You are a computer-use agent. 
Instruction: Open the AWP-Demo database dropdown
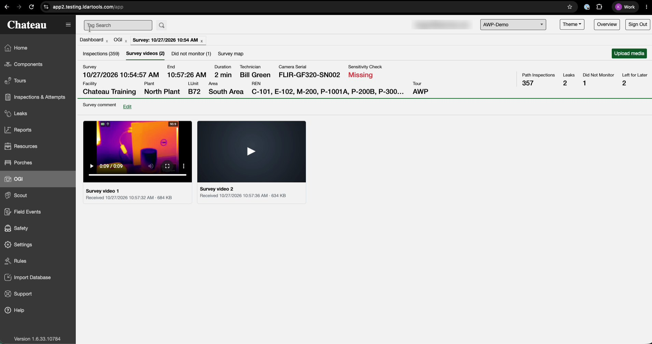click(513, 25)
